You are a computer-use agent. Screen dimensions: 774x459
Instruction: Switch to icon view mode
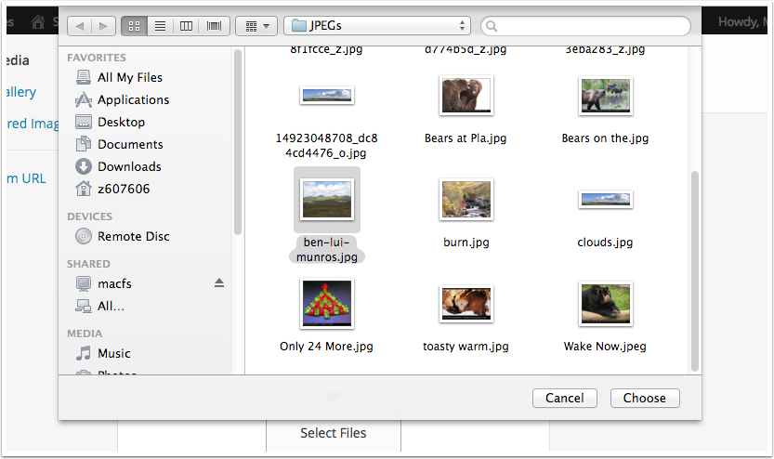point(134,26)
